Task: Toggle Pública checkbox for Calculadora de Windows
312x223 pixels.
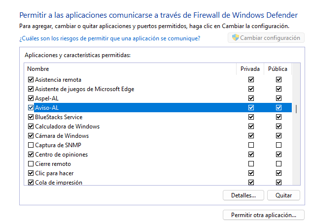Action: click(278, 127)
